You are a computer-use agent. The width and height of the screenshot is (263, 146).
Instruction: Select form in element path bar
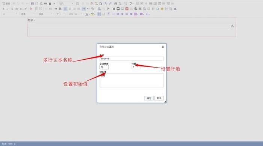(11, 144)
